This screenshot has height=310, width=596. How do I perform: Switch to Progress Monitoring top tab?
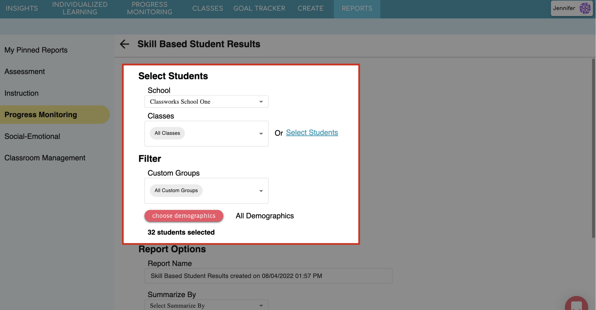coord(150,8)
